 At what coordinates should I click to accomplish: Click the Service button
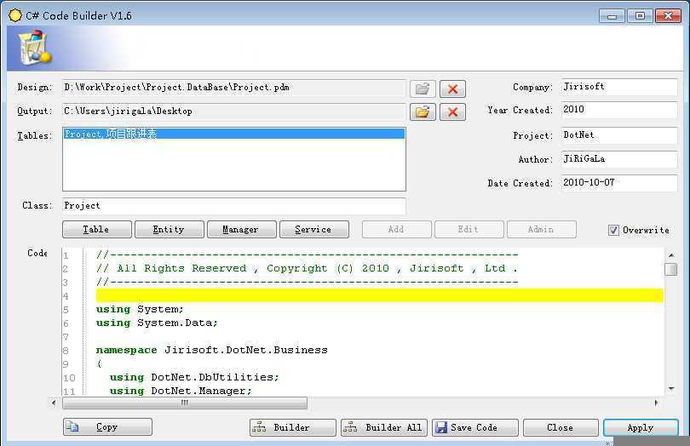(x=314, y=229)
